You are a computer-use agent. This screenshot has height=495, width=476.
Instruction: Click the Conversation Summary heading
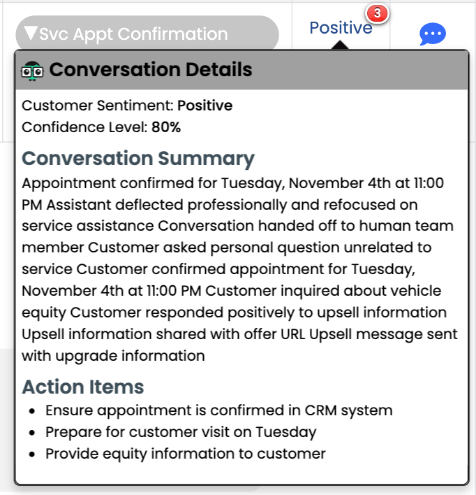coord(138,158)
